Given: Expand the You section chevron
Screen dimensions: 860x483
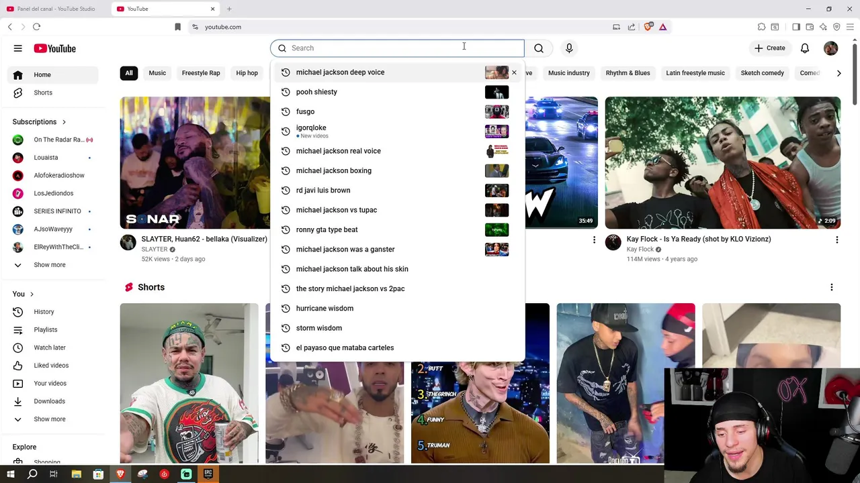Looking at the screenshot, I should tap(32, 294).
